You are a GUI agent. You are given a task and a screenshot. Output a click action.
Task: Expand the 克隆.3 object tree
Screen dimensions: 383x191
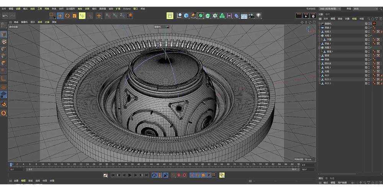(319, 36)
